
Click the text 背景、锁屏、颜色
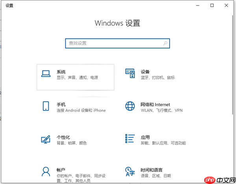click(x=72, y=143)
